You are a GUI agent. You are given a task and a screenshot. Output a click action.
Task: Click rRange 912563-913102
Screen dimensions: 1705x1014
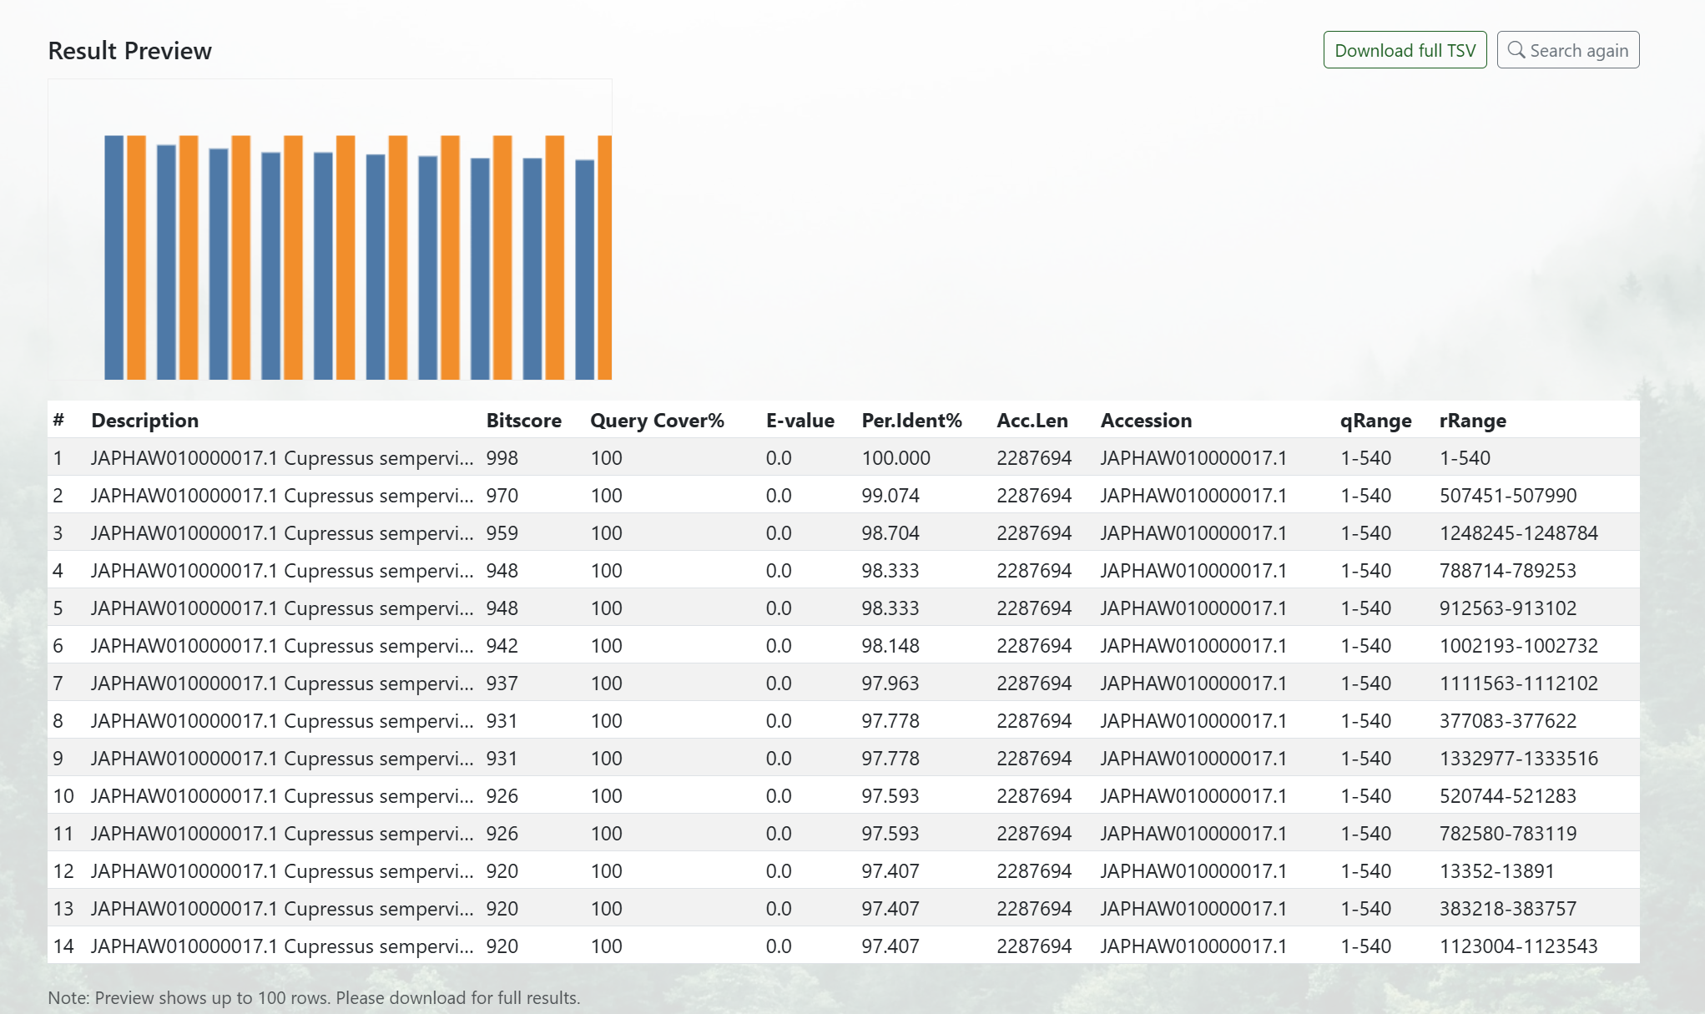(1508, 608)
